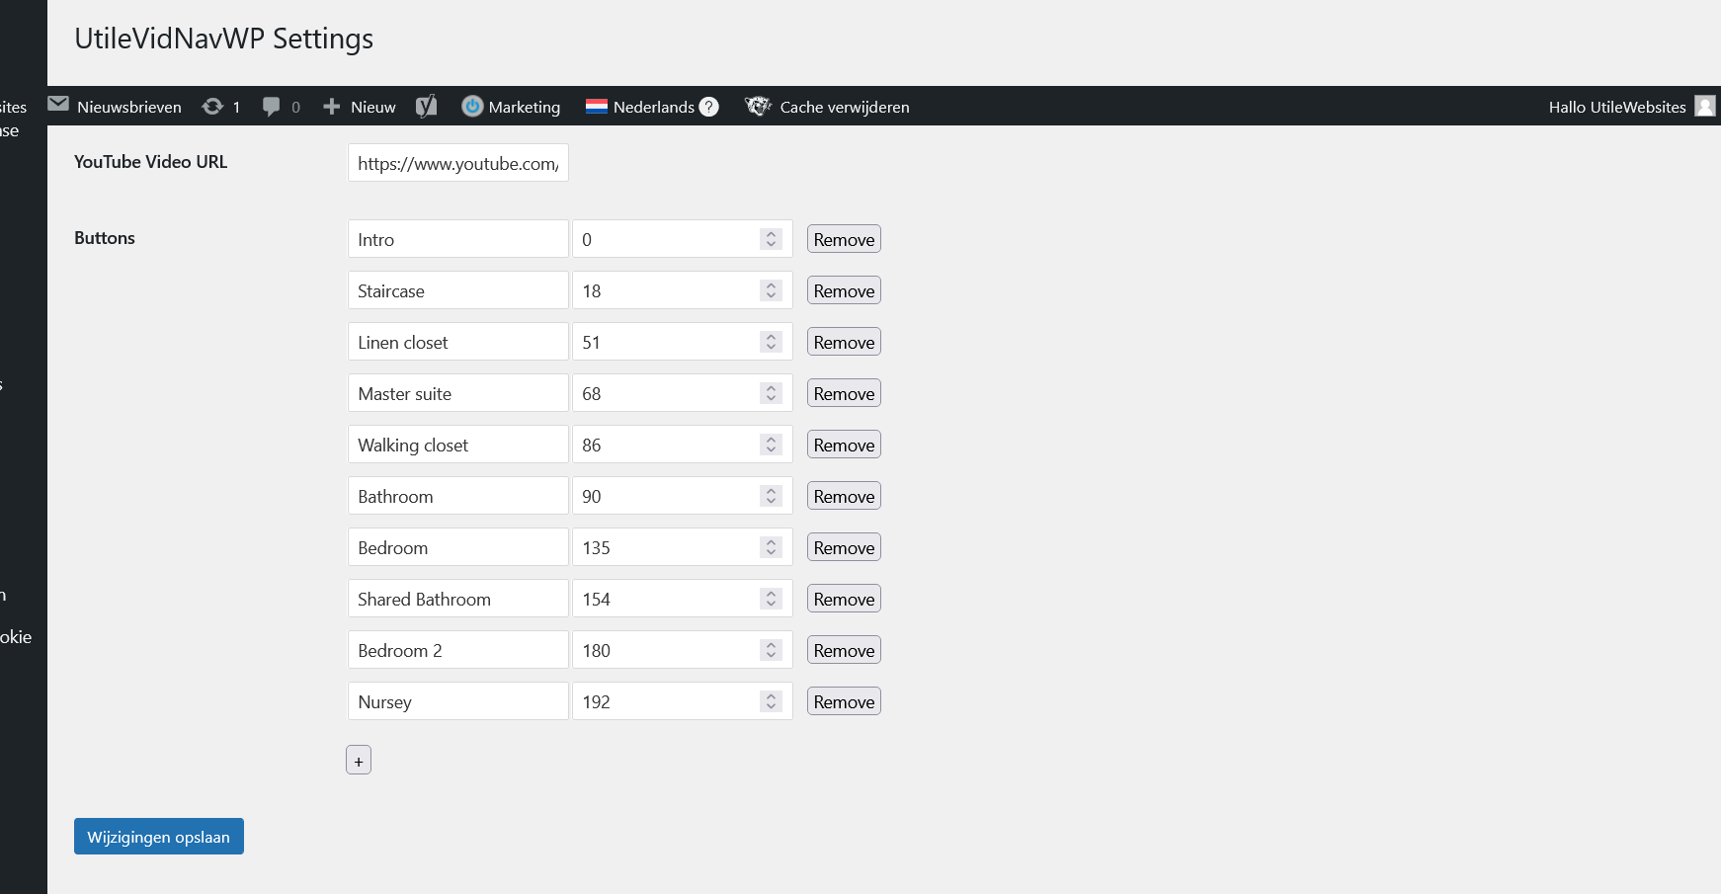The width and height of the screenshot is (1721, 894).
Task: Click the Yoast SEO icon
Action: tap(427, 107)
